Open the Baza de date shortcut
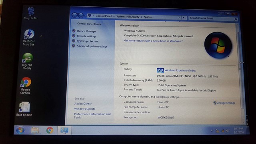256x144 pixels. (24, 109)
